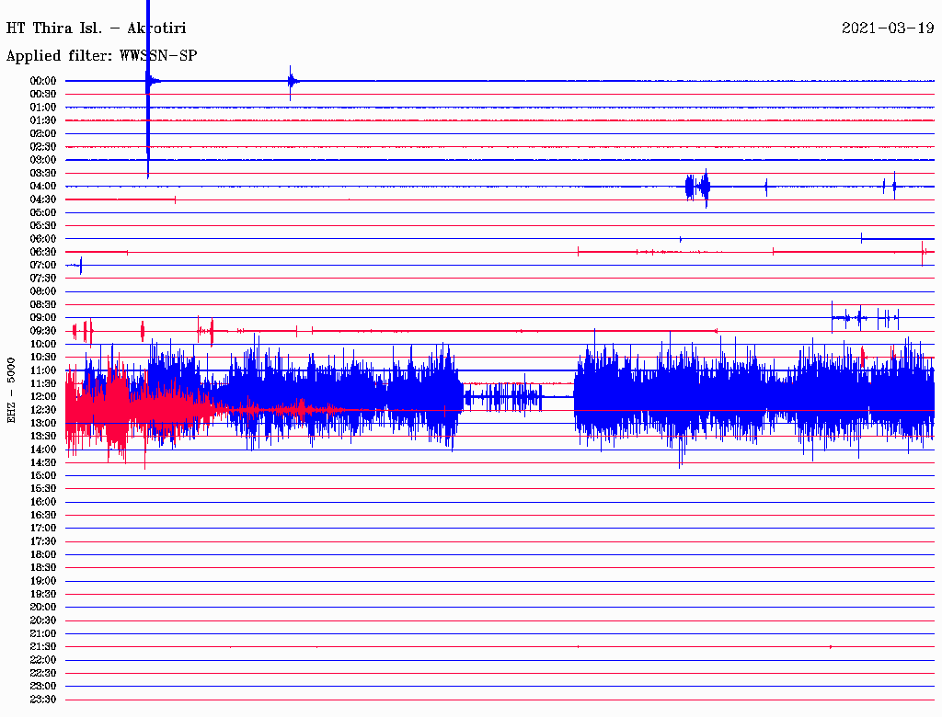This screenshot has height=717, width=942.
Task: Click the 14:00 time label
Action: tap(43, 450)
